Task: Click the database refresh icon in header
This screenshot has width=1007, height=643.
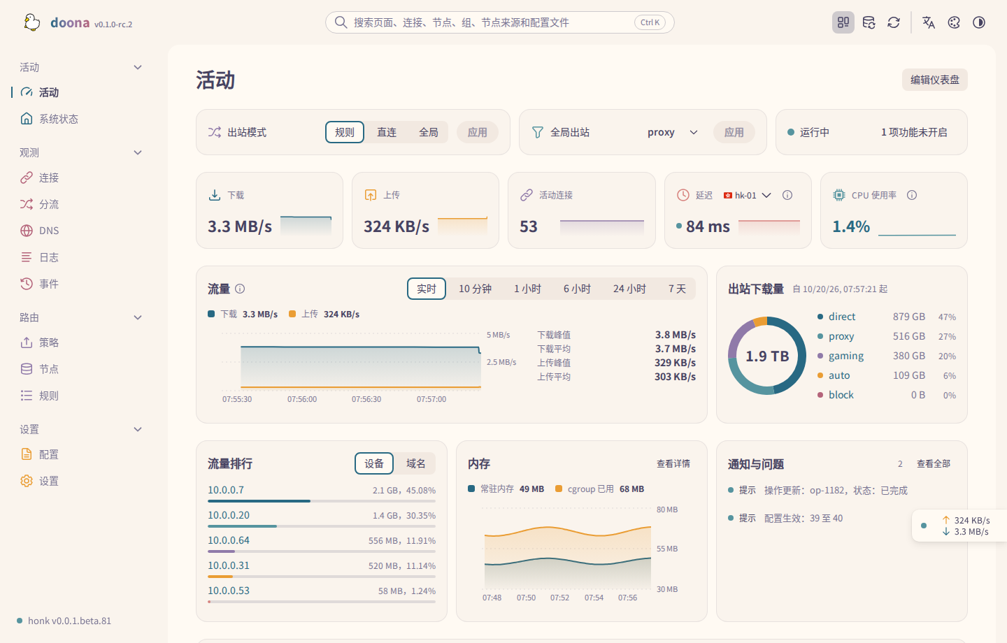Action: click(869, 22)
